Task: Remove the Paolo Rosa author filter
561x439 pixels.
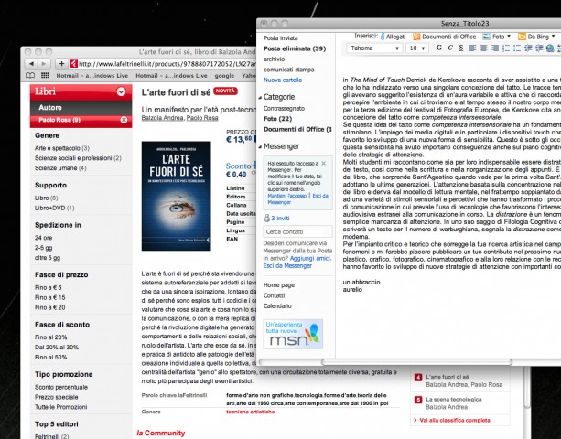Action: coord(124,120)
